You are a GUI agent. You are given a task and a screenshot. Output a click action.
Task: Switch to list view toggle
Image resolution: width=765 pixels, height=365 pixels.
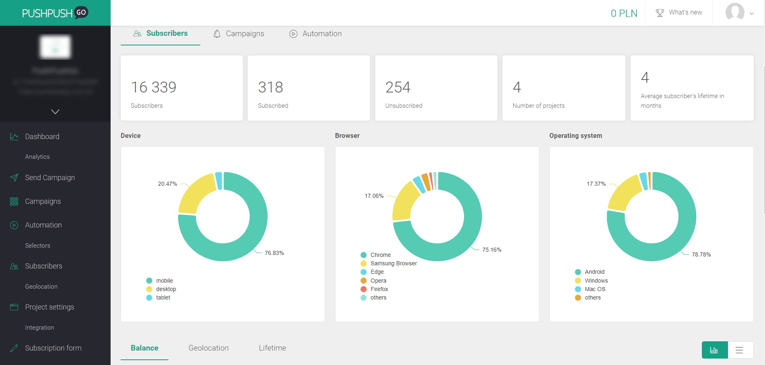click(739, 350)
